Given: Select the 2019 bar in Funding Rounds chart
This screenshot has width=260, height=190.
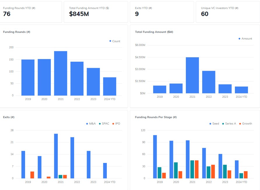Looking at the screenshot, I should point(28,78).
